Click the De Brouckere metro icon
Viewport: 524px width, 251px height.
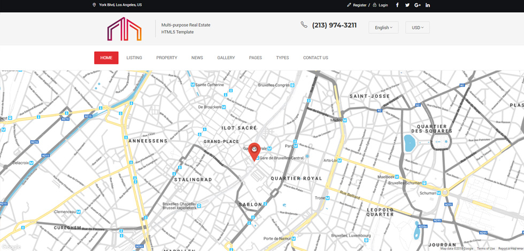224,107
